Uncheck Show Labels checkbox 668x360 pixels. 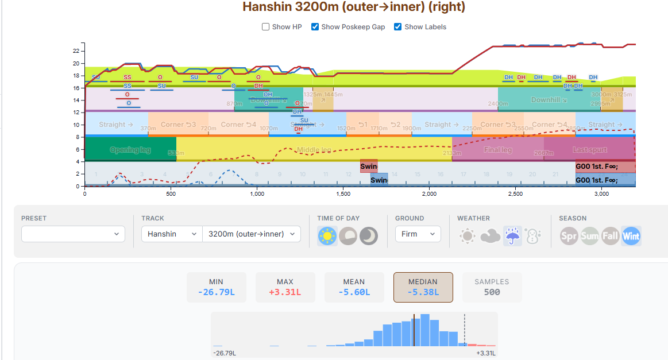tap(397, 27)
